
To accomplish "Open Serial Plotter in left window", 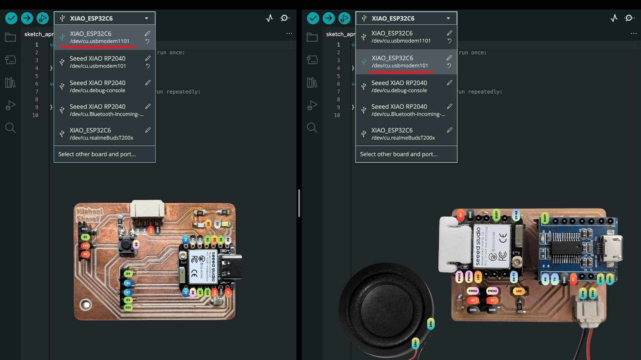I will (x=269, y=18).
